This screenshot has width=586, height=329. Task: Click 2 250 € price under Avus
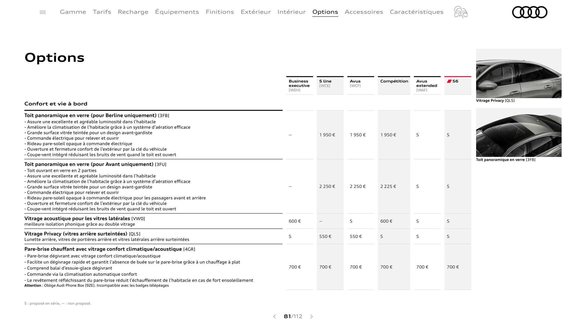point(358,186)
